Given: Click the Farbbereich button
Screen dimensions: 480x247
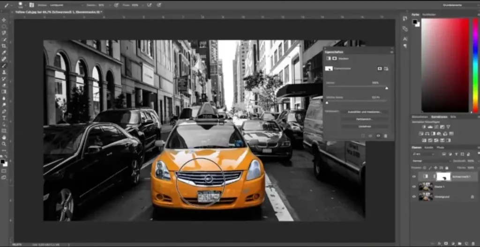Looking at the screenshot, I should tap(364, 119).
